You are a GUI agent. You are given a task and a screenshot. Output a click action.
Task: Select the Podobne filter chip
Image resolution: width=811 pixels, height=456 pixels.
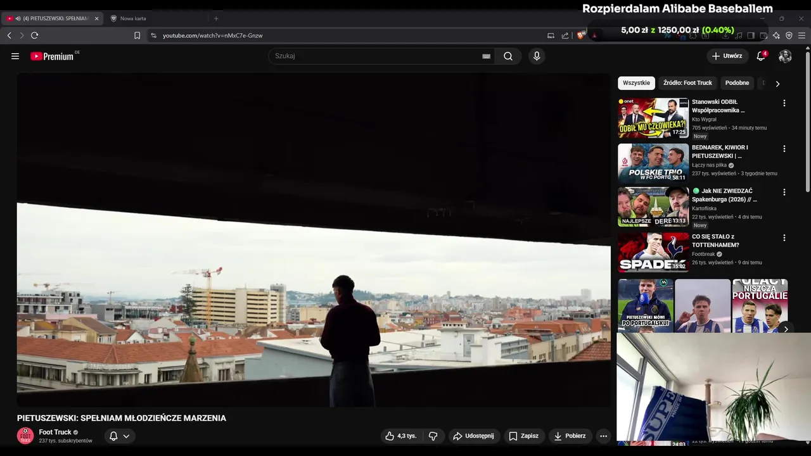[737, 83]
